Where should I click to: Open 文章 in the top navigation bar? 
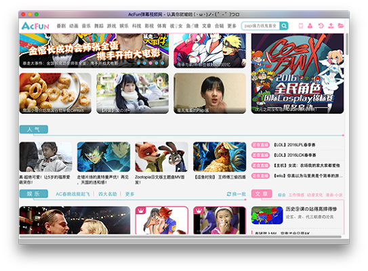coord(207,26)
